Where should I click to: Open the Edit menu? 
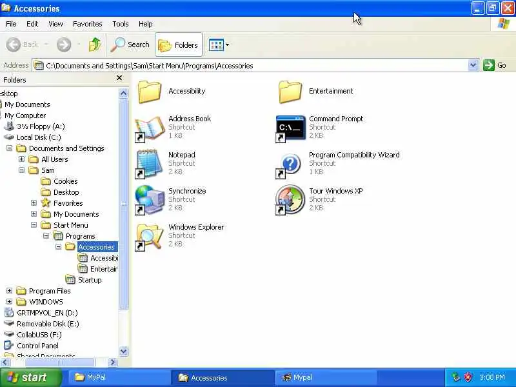point(32,24)
